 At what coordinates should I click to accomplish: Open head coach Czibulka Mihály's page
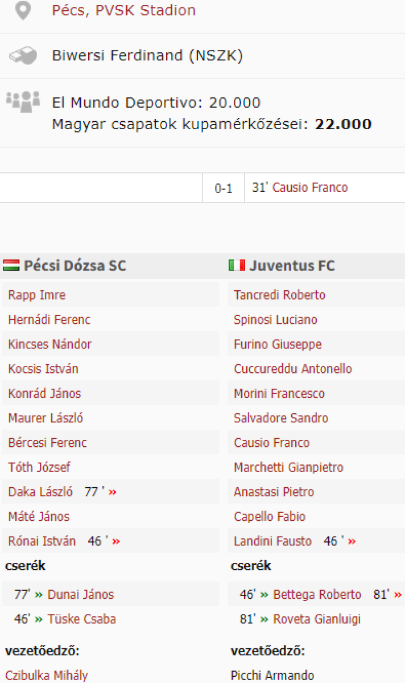[x=47, y=676]
